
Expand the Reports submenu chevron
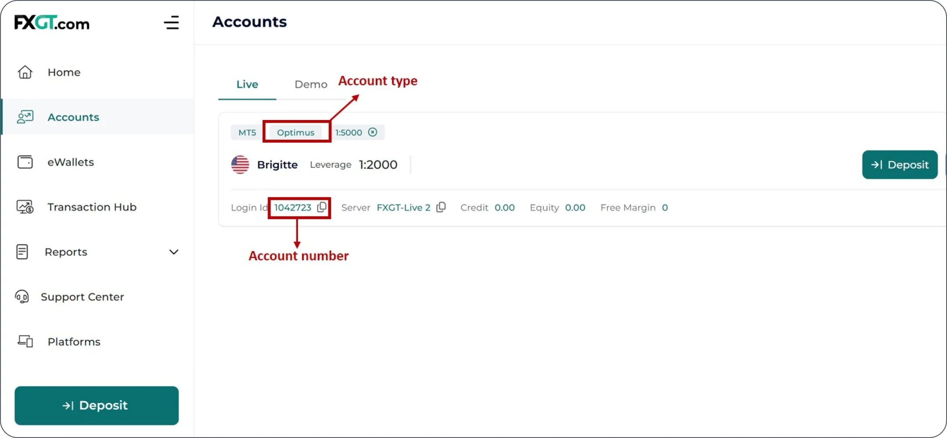pyautogui.click(x=174, y=252)
